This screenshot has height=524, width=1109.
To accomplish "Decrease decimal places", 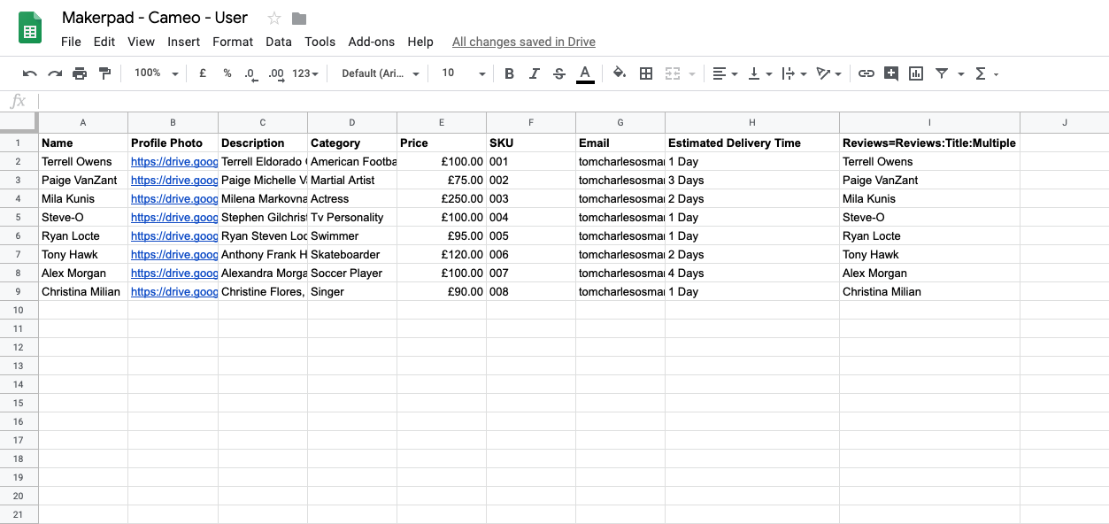I will click(251, 73).
